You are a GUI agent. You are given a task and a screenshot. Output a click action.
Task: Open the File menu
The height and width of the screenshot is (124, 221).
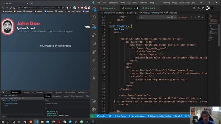coord(98,3)
